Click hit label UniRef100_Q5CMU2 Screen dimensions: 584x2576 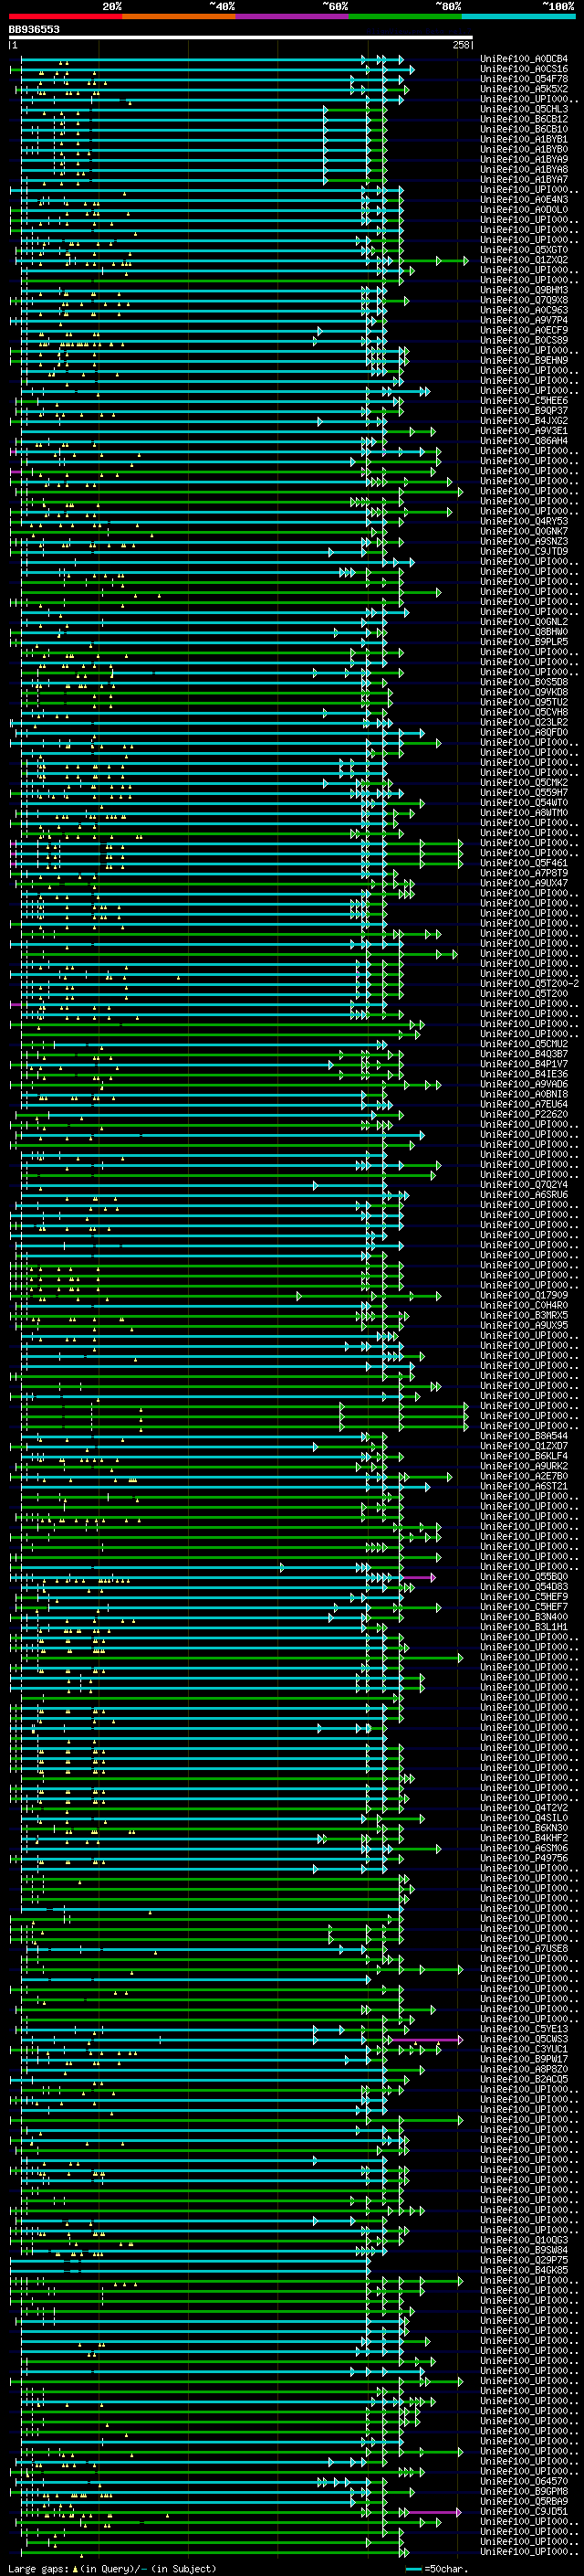pos(524,1045)
